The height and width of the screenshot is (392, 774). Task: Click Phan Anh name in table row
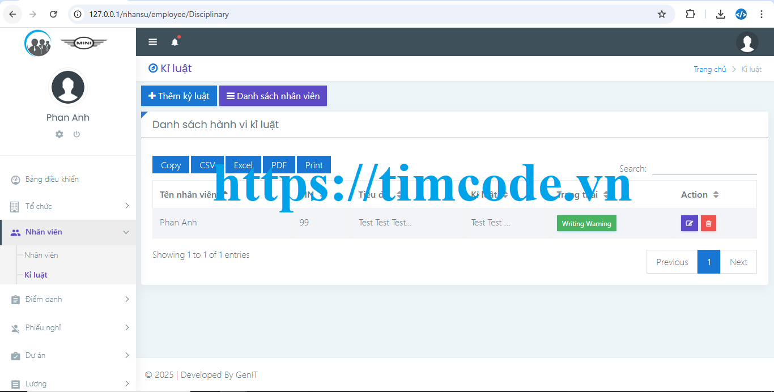click(x=178, y=223)
